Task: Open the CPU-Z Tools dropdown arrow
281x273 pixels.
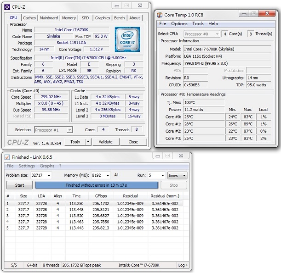Action: click(88, 142)
